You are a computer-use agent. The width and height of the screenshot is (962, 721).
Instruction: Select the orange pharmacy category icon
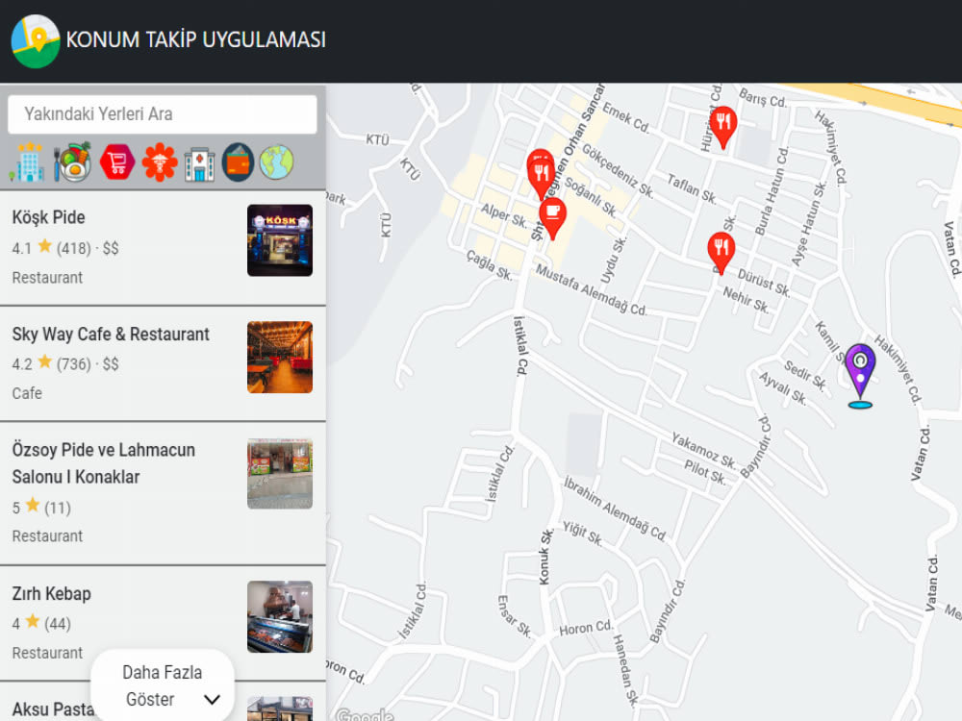(x=160, y=162)
